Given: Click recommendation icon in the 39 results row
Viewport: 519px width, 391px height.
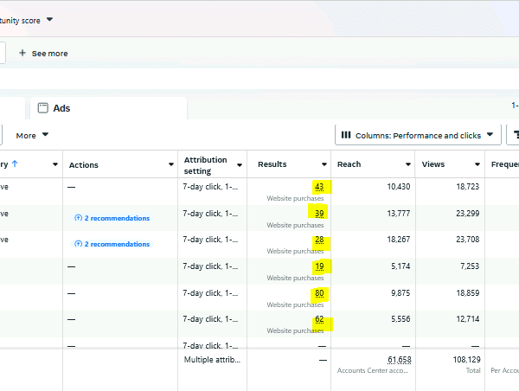Looking at the screenshot, I should [79, 218].
